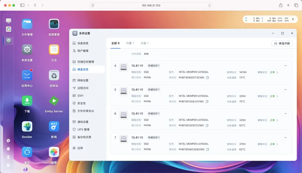The height and width of the screenshot is (173, 302).
Task: Launch Emby Server from desktop
Action: [x=54, y=101]
